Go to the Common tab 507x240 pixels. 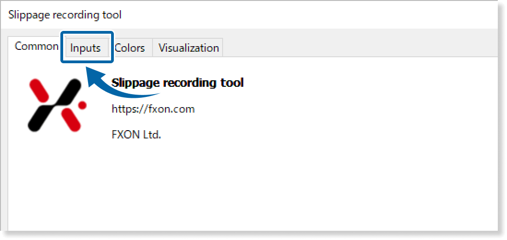click(36, 47)
